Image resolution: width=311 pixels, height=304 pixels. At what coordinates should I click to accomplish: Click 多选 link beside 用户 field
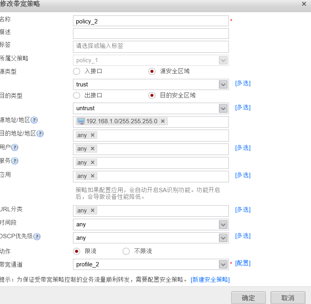243,148
